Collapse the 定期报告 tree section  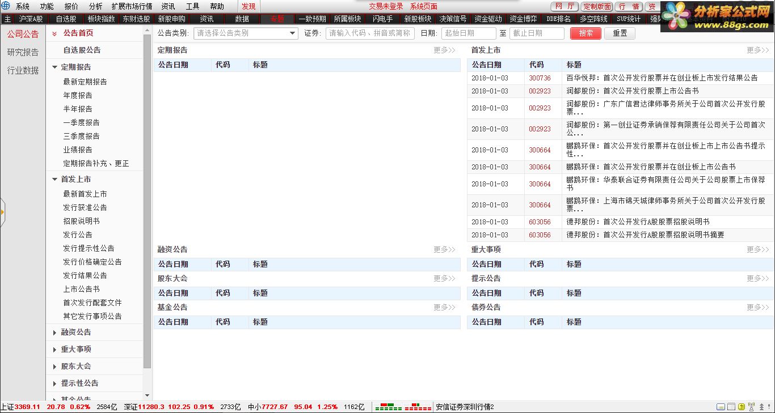tap(54, 67)
